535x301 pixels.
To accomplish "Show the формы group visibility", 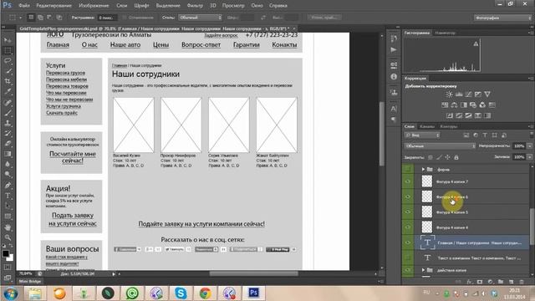I will [x=408, y=169].
